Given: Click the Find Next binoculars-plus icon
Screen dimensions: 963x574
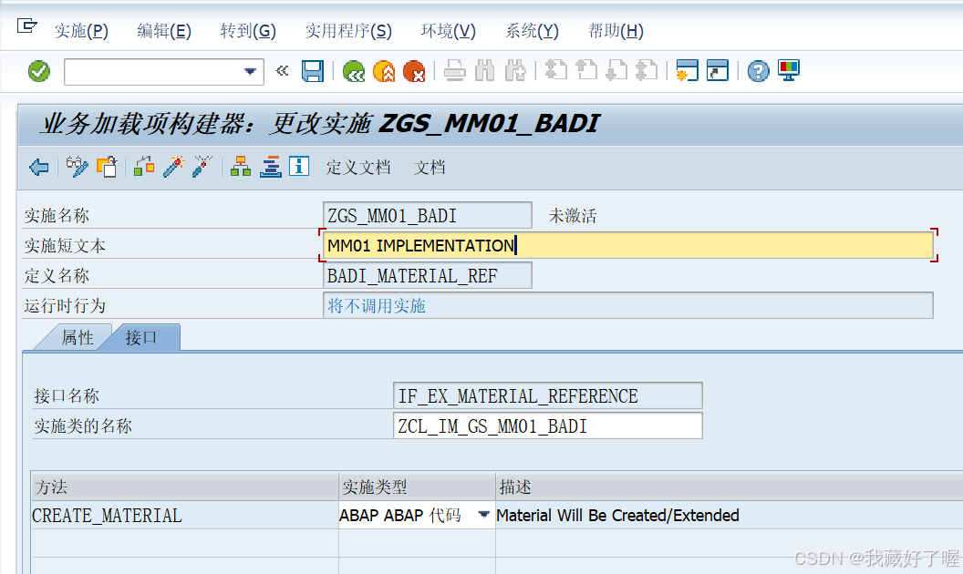Looking at the screenshot, I should 515,71.
